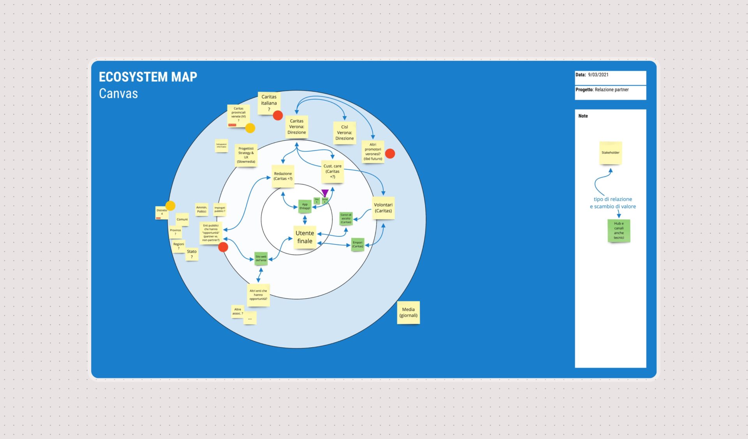Select the Media (giornali) sticky note
Viewport: 748px width, 439px height.
[408, 312]
